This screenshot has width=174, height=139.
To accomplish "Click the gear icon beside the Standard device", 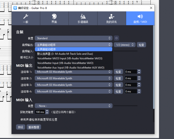I will [x=116, y=38].
